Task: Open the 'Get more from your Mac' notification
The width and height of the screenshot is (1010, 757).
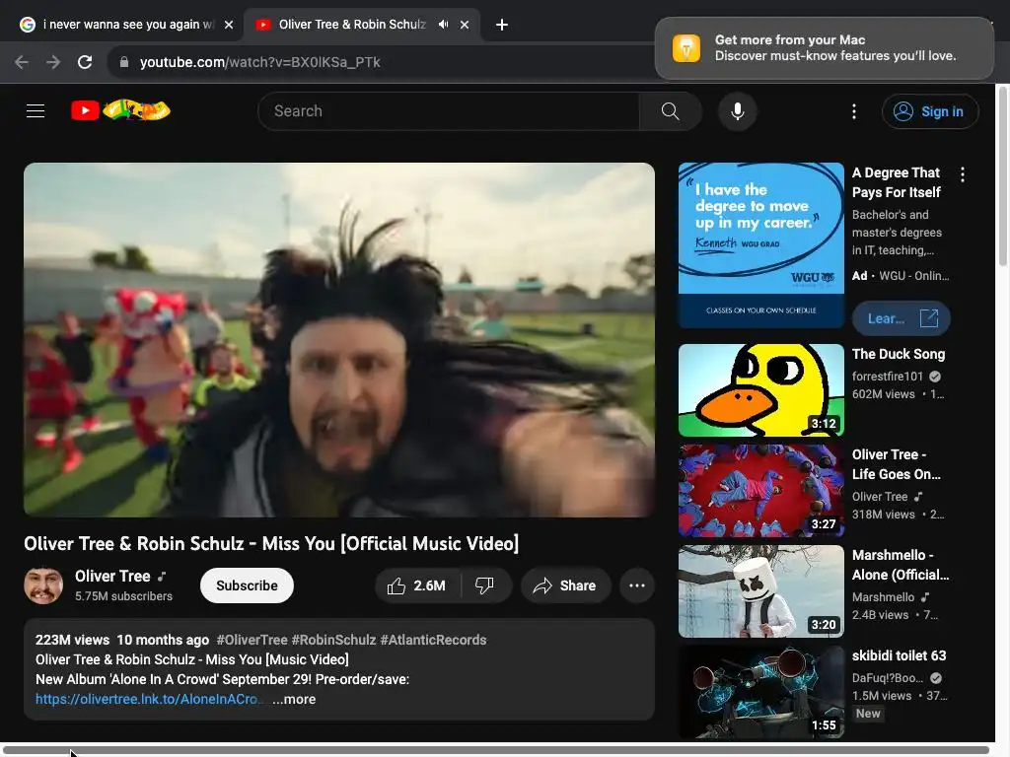Action: pos(825,48)
